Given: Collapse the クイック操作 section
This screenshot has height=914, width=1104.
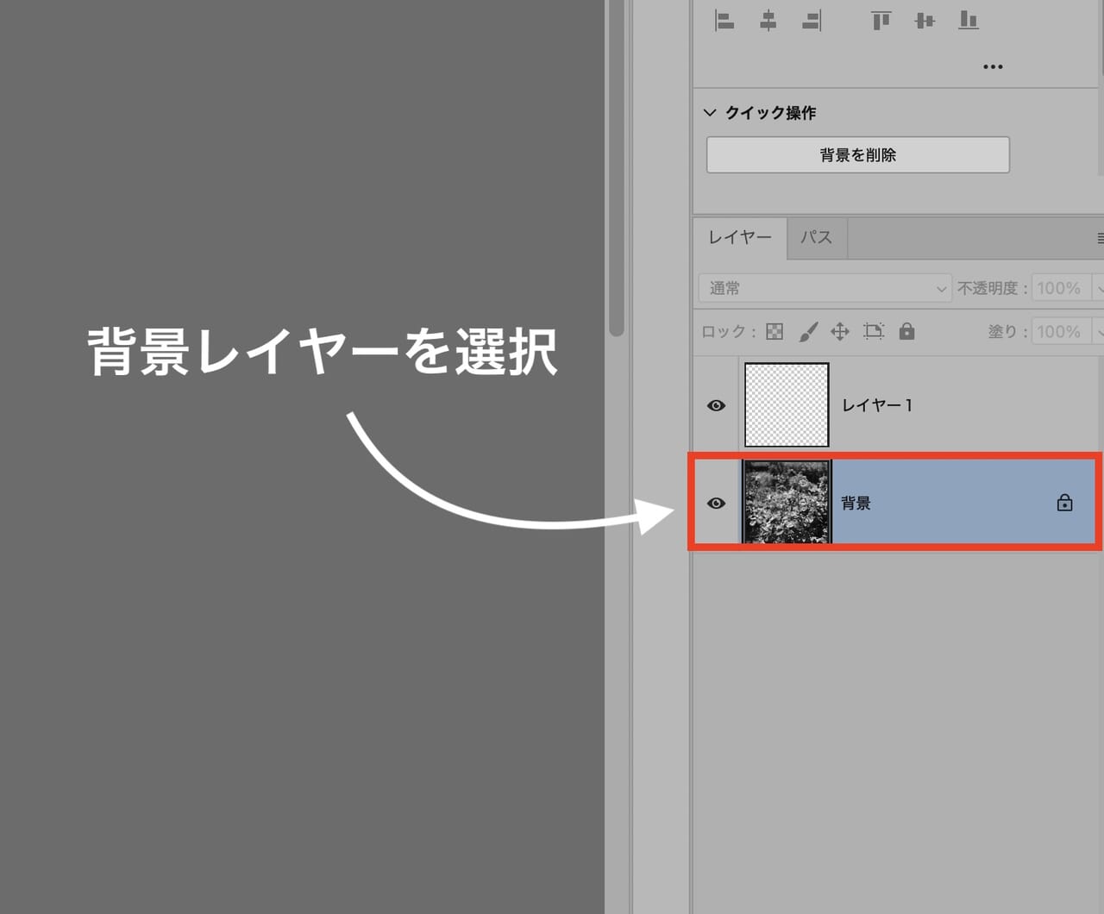Looking at the screenshot, I should tap(710, 112).
